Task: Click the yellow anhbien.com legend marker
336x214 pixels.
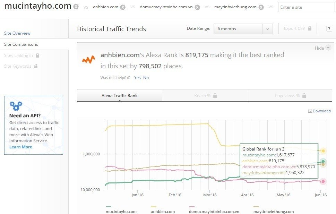Action: click(x=154, y=207)
